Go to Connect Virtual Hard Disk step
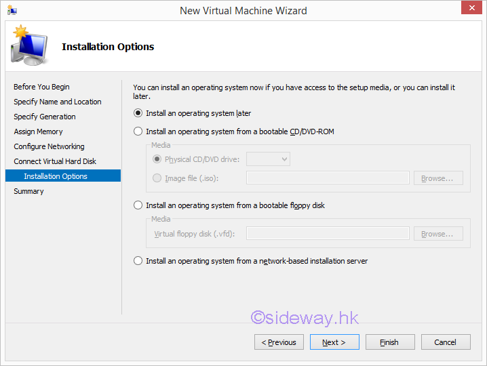Image resolution: width=487 pixels, height=366 pixels. point(55,161)
